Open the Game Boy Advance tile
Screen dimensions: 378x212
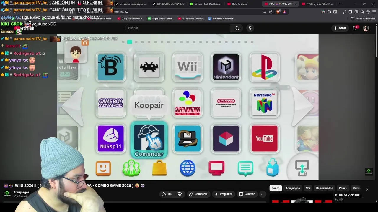click(x=111, y=103)
